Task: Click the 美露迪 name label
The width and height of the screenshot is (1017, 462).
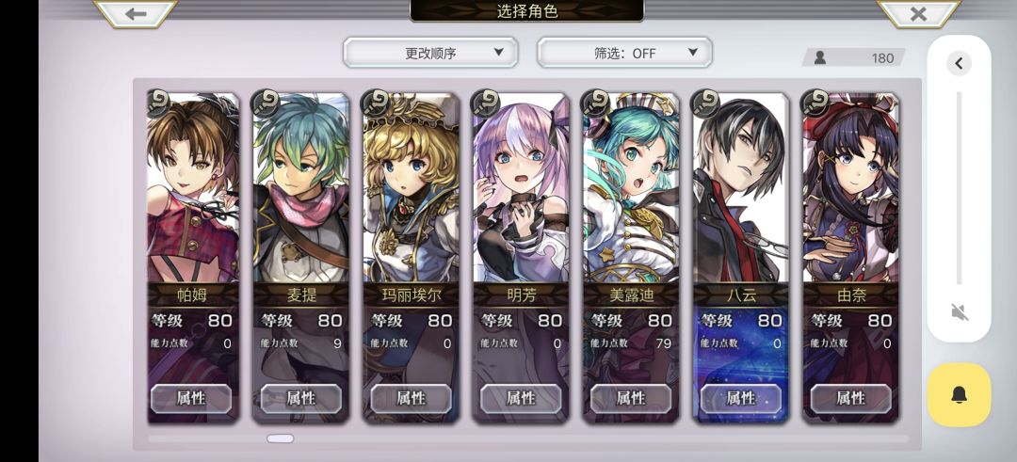Action: point(631,295)
